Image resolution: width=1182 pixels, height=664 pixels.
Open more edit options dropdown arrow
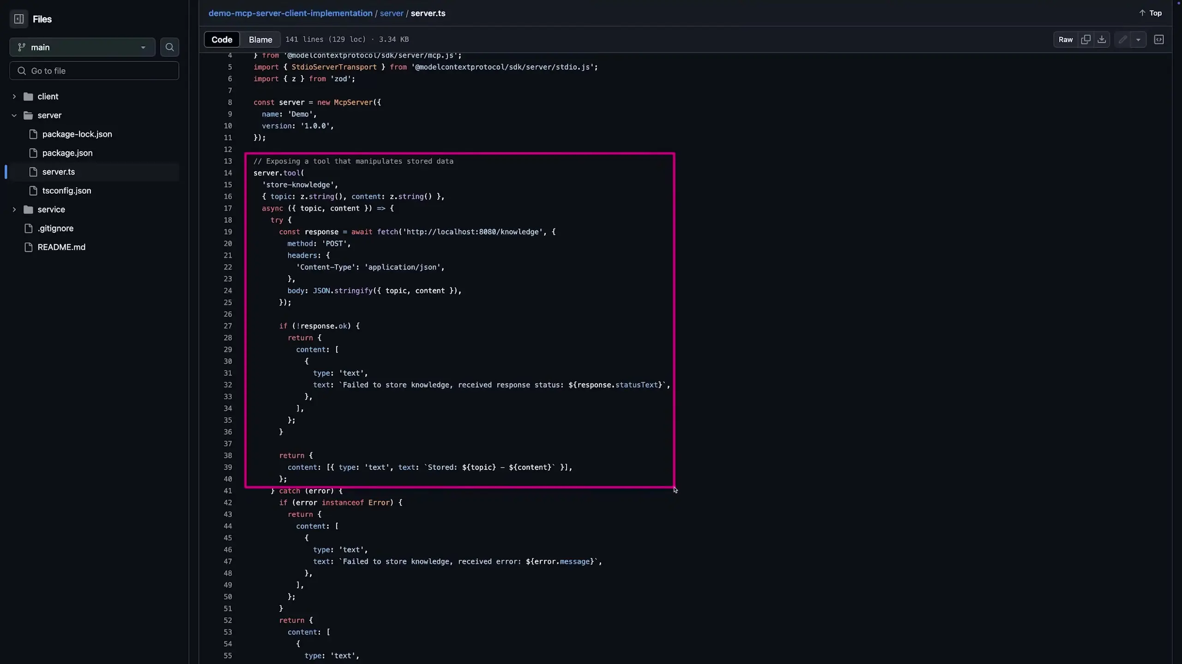(x=1138, y=40)
